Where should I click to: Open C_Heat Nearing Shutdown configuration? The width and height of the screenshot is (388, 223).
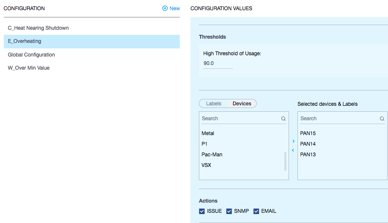tap(38, 28)
